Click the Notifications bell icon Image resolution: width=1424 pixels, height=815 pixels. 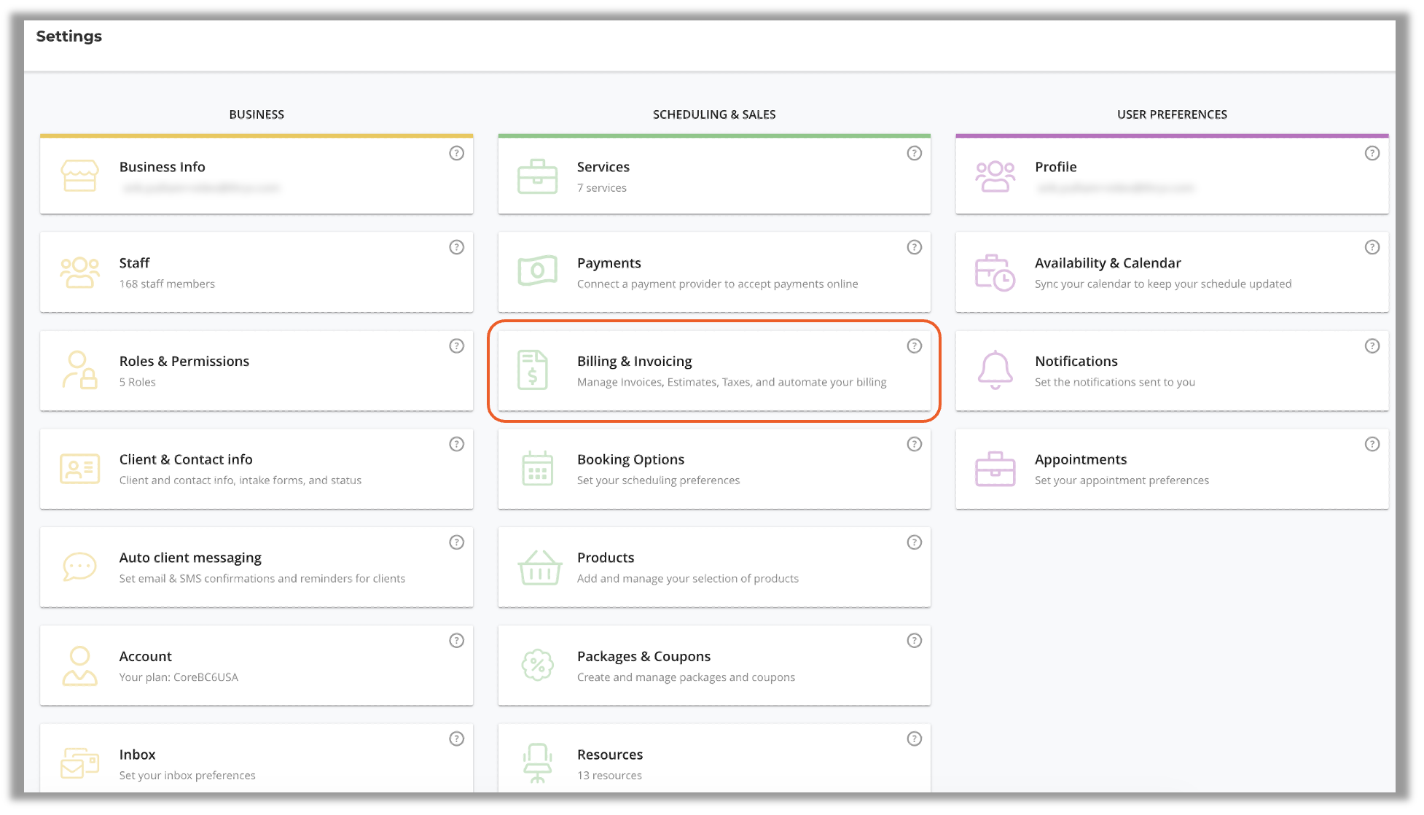995,370
